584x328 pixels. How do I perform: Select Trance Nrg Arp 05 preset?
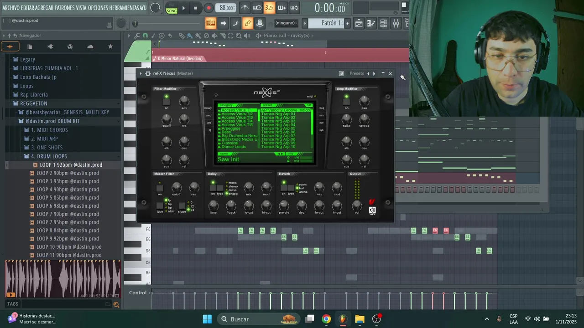coord(278,128)
